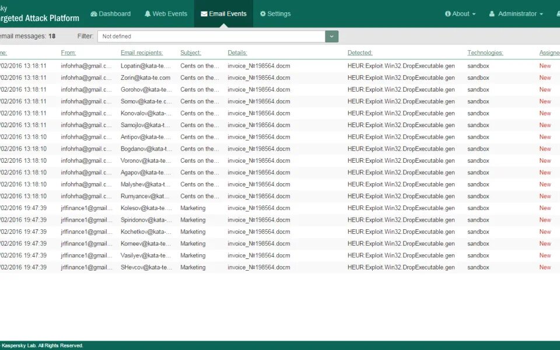
Task: Switch to Web Events tab
Action: coord(166,13)
